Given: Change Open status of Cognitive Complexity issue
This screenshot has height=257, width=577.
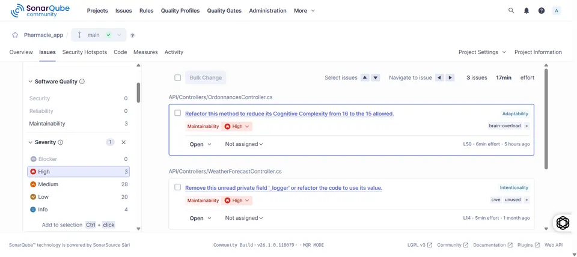Looking at the screenshot, I should (x=201, y=145).
